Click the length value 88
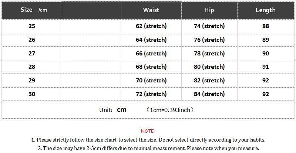This screenshot has height=153, width=296. point(265,26)
